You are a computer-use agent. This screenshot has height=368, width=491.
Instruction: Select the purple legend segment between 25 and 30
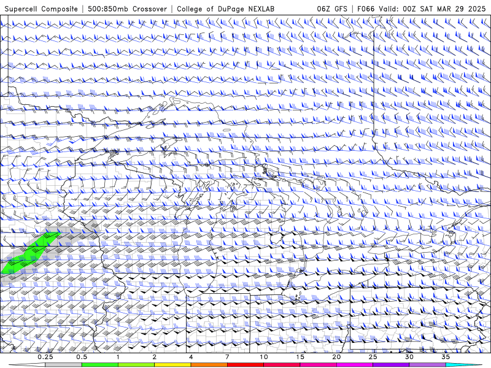point(391,365)
